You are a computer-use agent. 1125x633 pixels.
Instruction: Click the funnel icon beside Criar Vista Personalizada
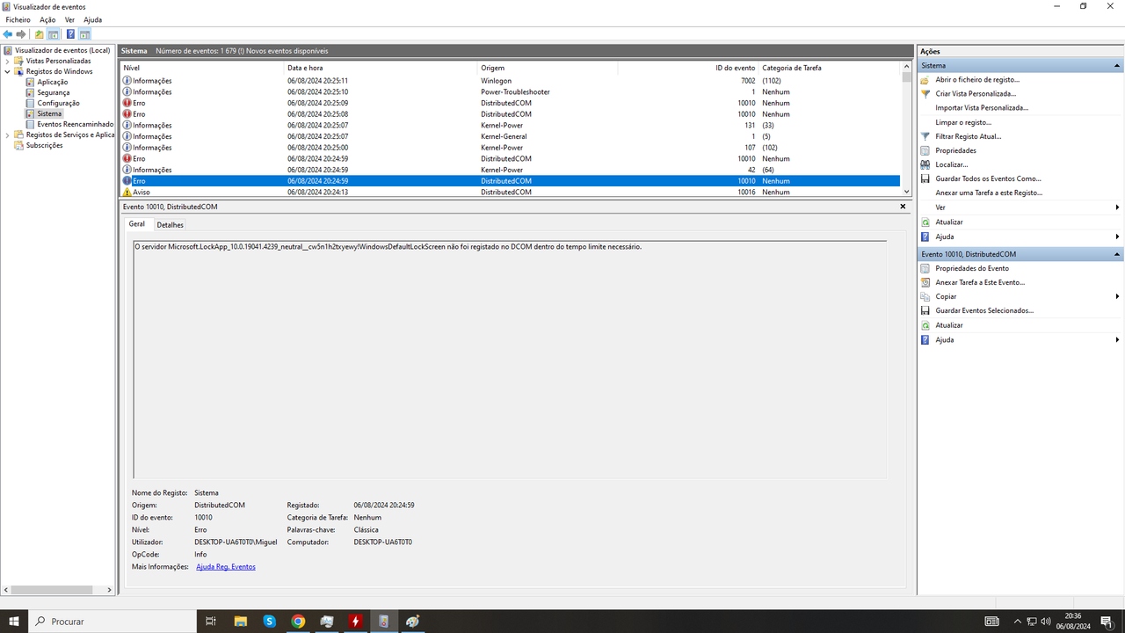925,94
